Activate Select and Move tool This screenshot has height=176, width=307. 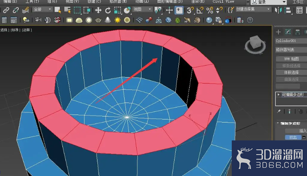point(98,10)
